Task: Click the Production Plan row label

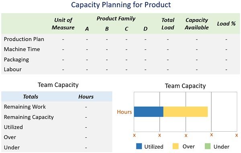Action: [24, 39]
